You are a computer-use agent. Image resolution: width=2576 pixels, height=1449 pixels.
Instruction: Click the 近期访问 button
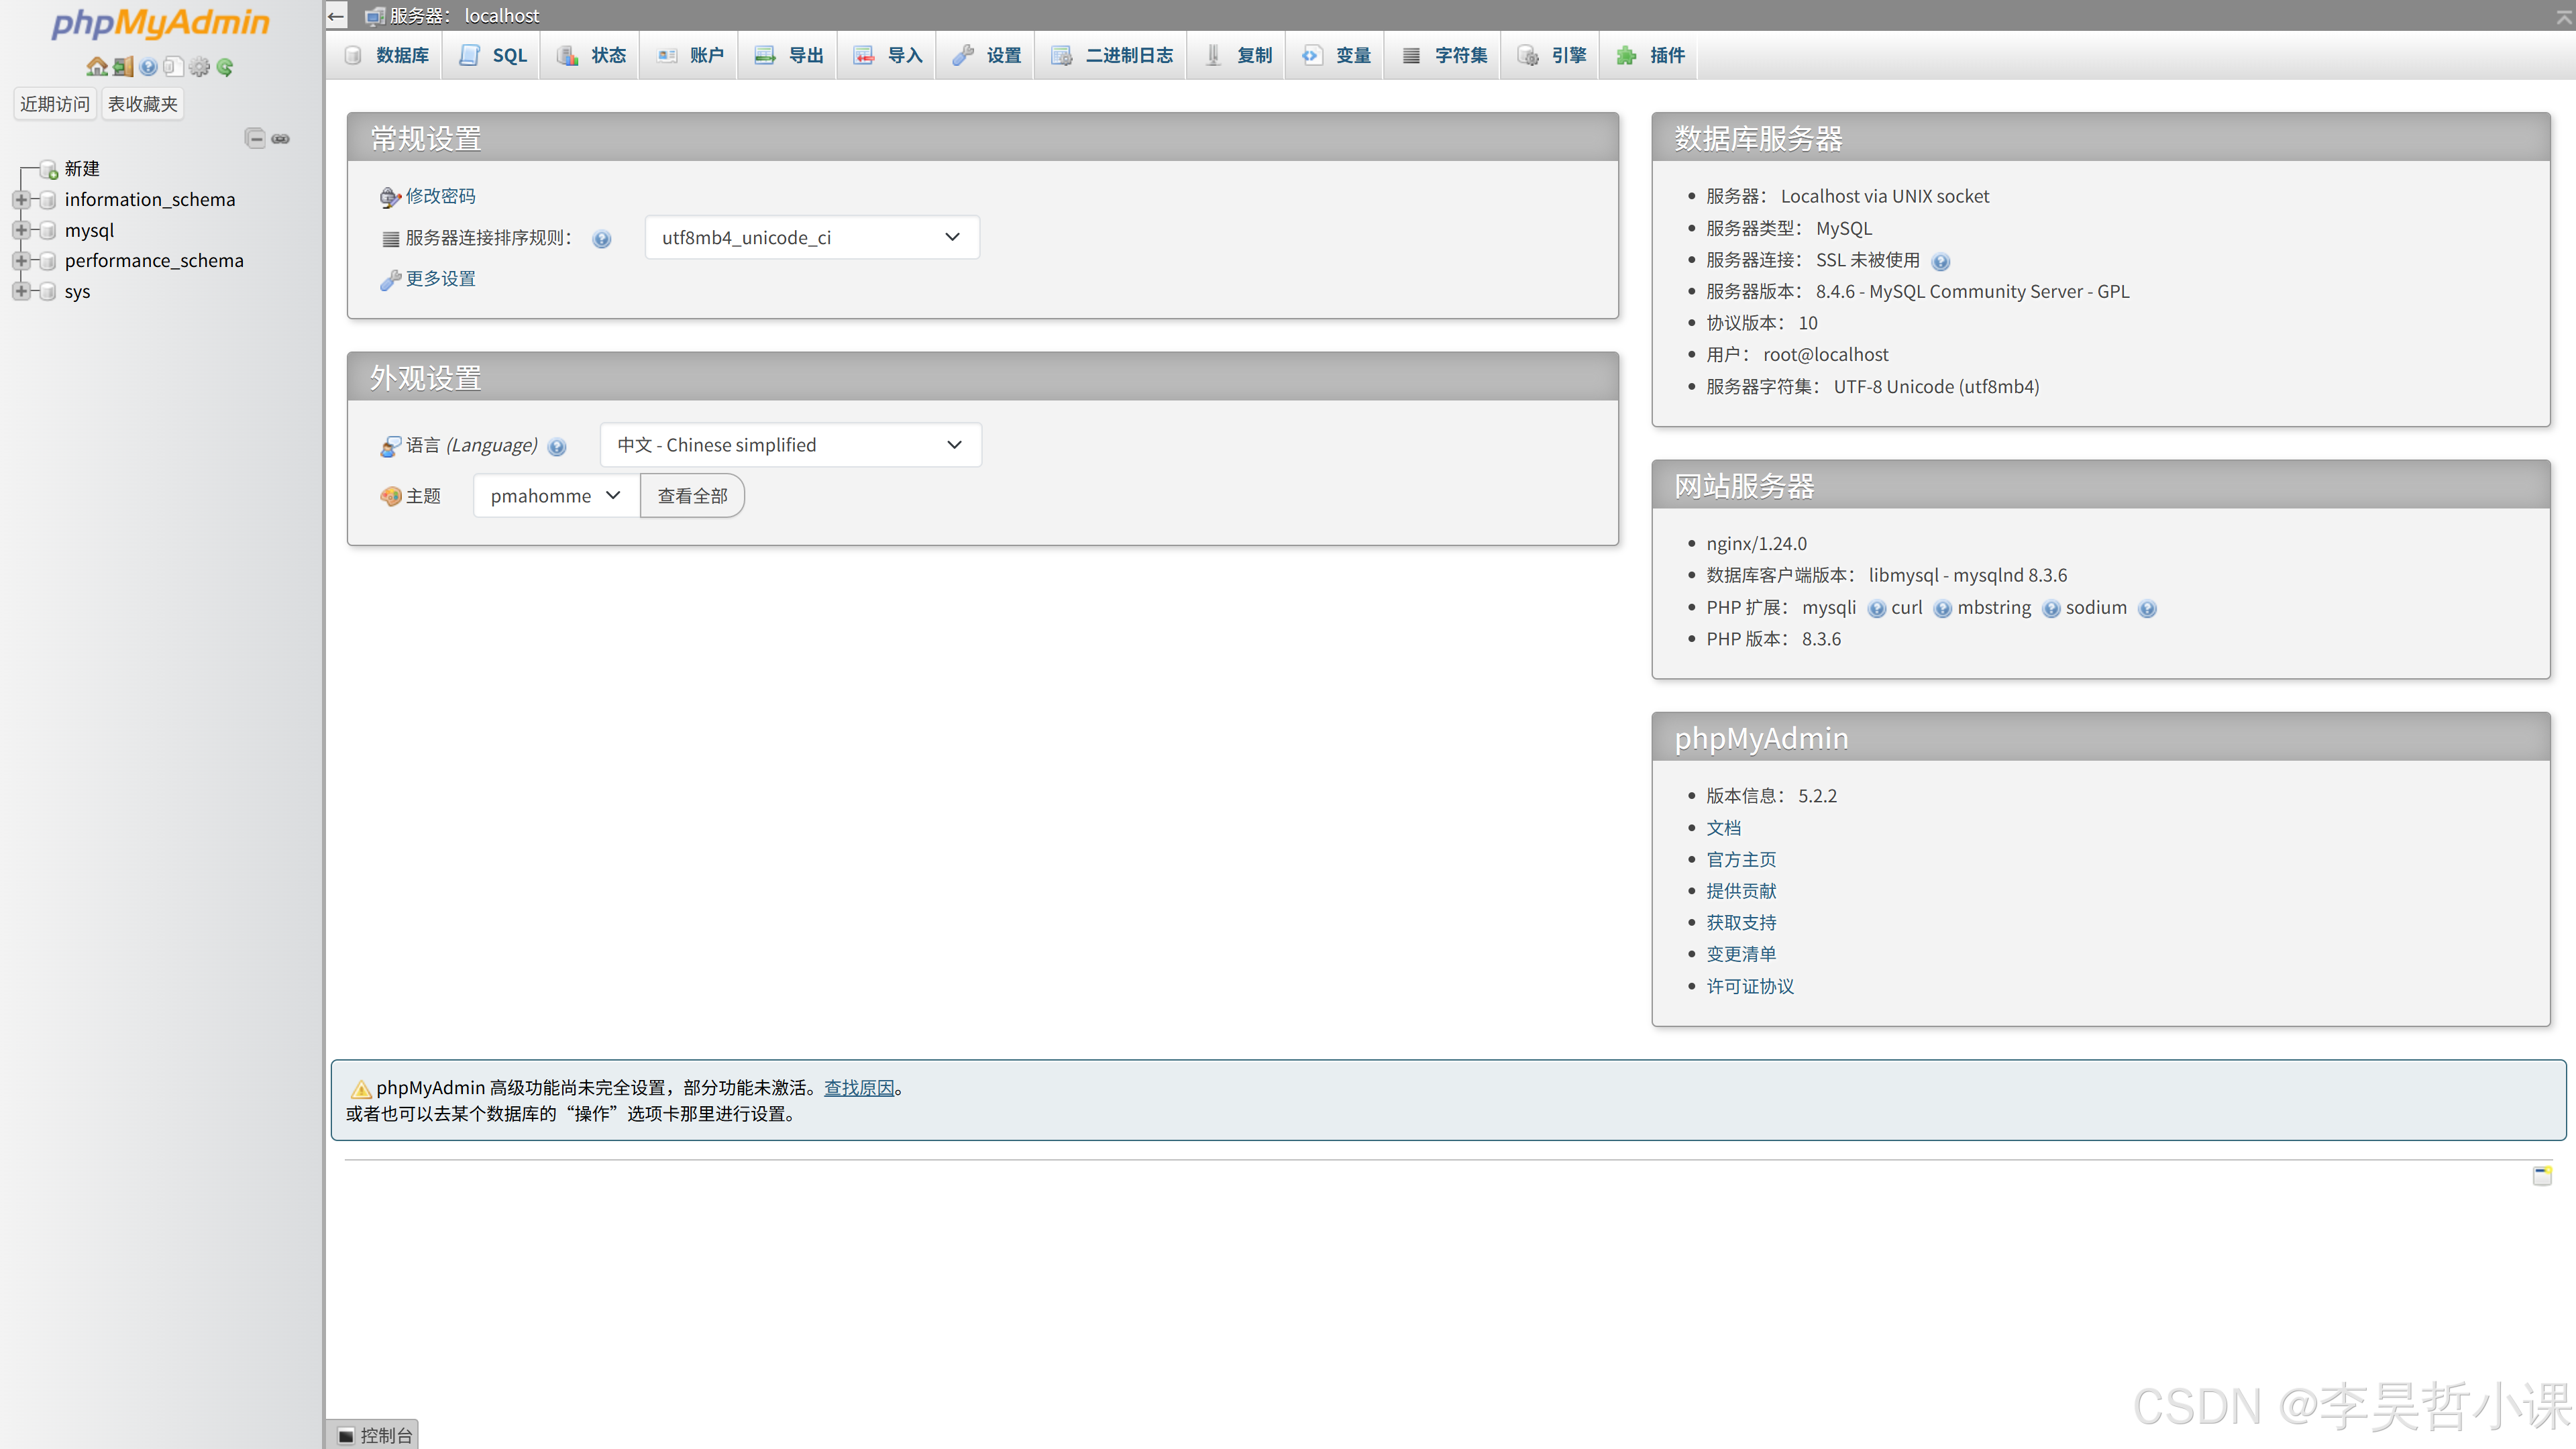click(x=55, y=104)
